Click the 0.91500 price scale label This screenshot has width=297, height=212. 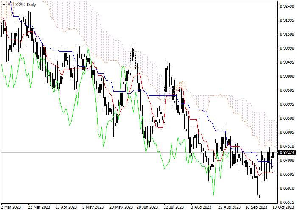[x=286, y=34]
